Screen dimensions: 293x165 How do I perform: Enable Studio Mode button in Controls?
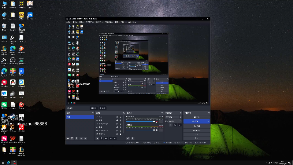point(197,131)
